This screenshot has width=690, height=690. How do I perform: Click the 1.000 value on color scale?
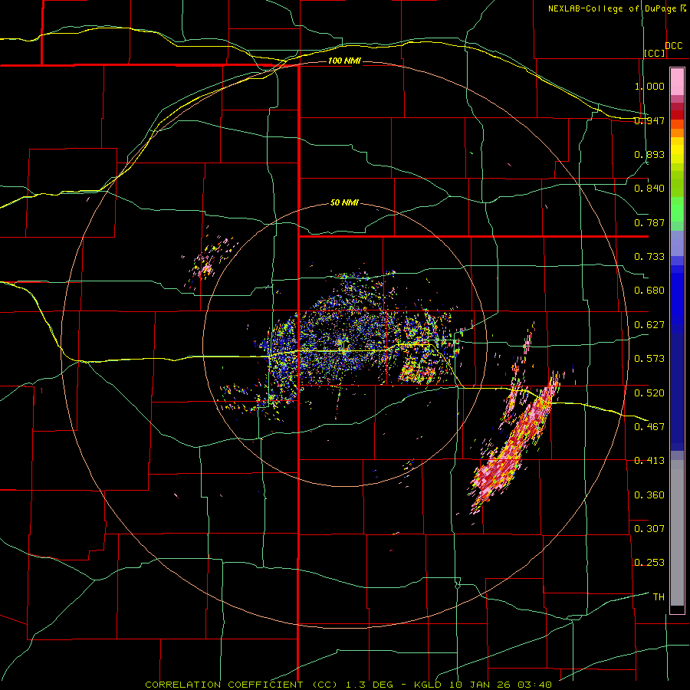tap(649, 86)
